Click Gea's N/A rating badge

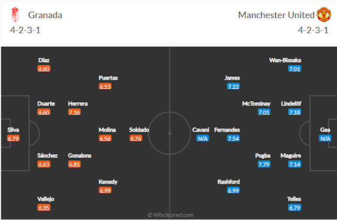click(x=325, y=139)
